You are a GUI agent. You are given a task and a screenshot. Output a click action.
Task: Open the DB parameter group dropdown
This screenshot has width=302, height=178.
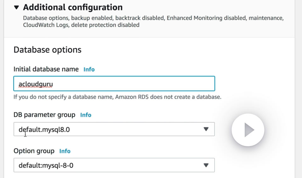point(114,129)
